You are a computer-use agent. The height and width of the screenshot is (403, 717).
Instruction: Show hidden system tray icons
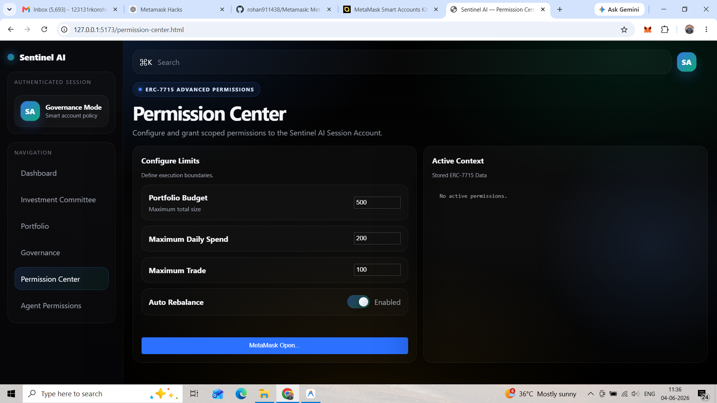tap(590, 394)
